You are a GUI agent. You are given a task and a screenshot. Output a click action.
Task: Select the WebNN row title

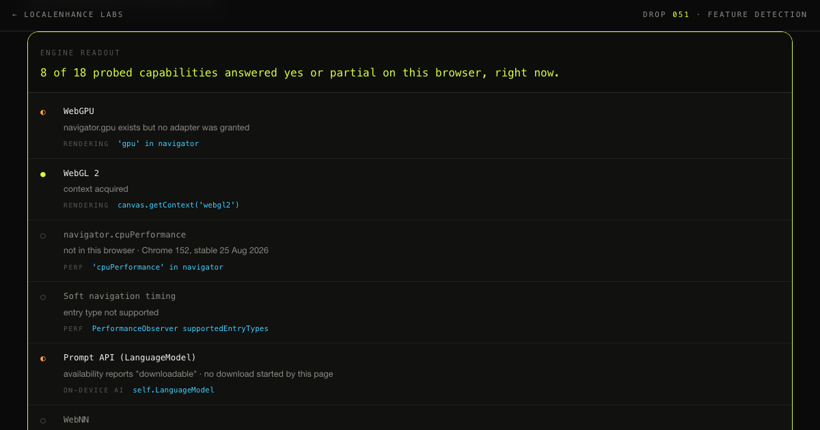coord(76,420)
